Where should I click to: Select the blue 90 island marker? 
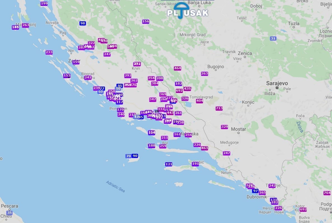135,156
